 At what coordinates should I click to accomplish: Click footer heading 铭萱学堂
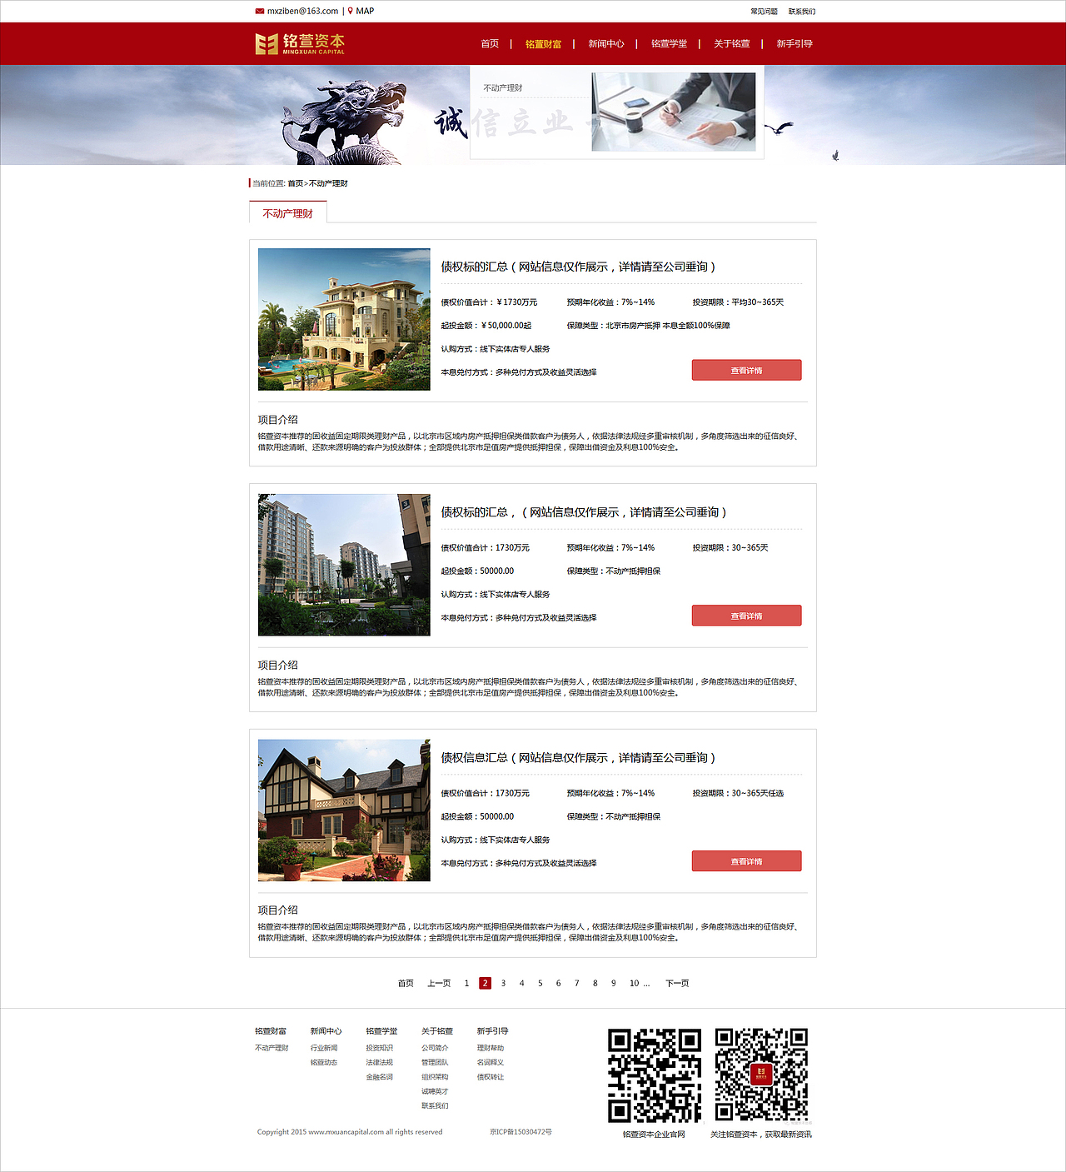tap(381, 1031)
